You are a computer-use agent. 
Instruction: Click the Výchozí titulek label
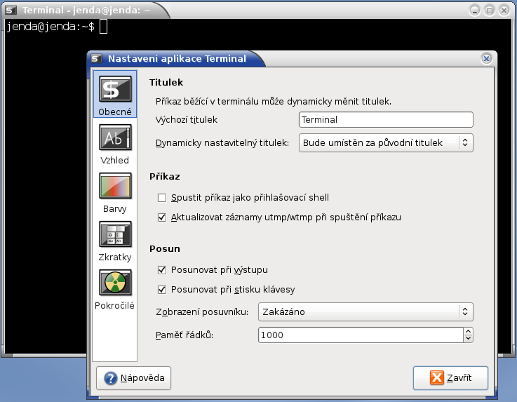coord(187,120)
